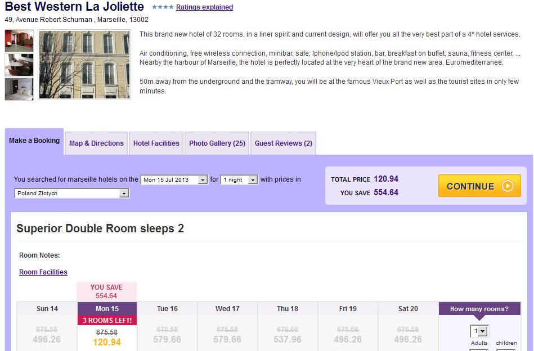Open the Mon 15 Jul 2013 date dropdown

[174, 180]
